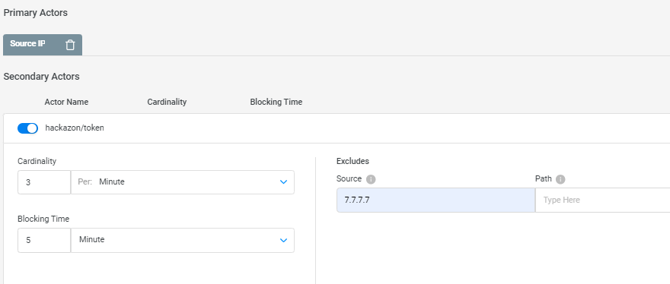Focus the Blocking Time value field showing 5
670x284 pixels.
[44, 240]
